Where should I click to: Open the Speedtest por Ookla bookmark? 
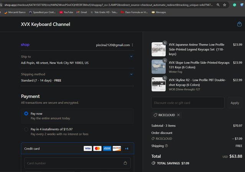tap(42, 12)
